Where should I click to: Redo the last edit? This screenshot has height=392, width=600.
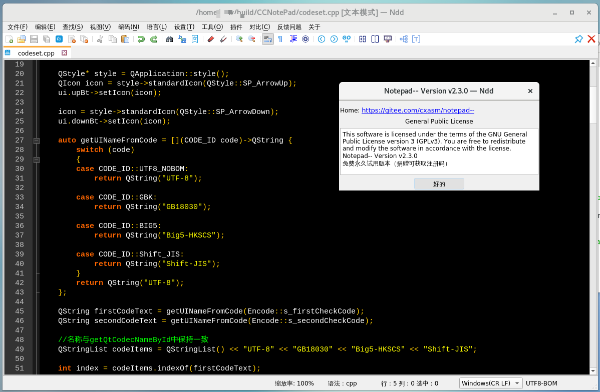[x=153, y=38]
